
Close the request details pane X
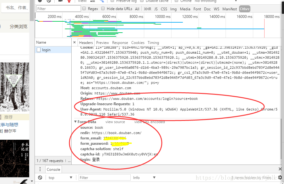pos(74,42)
